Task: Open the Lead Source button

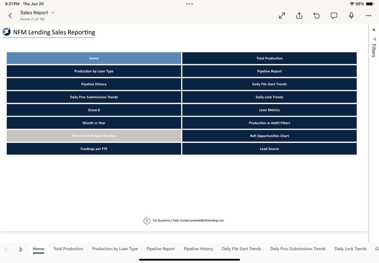Action: [270, 149]
